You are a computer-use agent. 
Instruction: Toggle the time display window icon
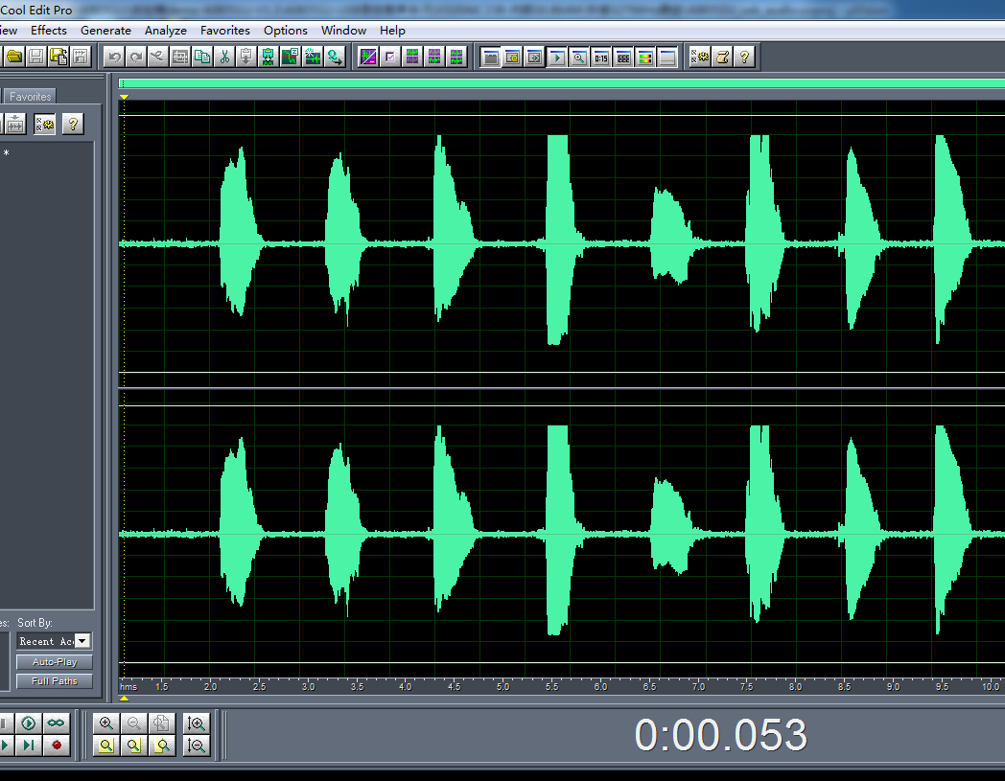601,57
